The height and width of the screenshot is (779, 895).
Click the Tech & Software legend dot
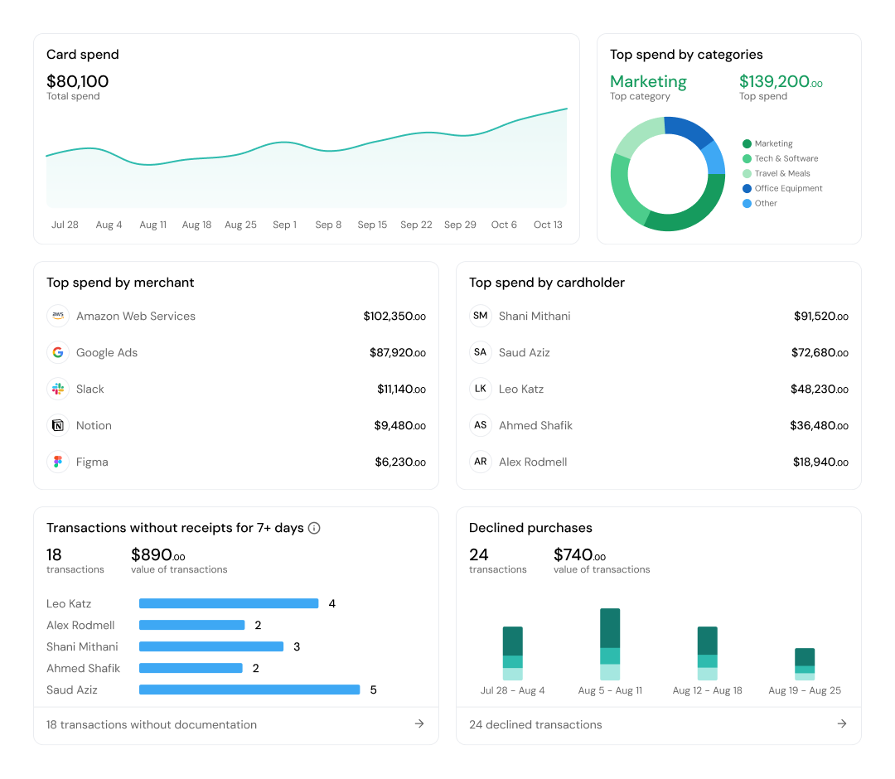coord(747,158)
